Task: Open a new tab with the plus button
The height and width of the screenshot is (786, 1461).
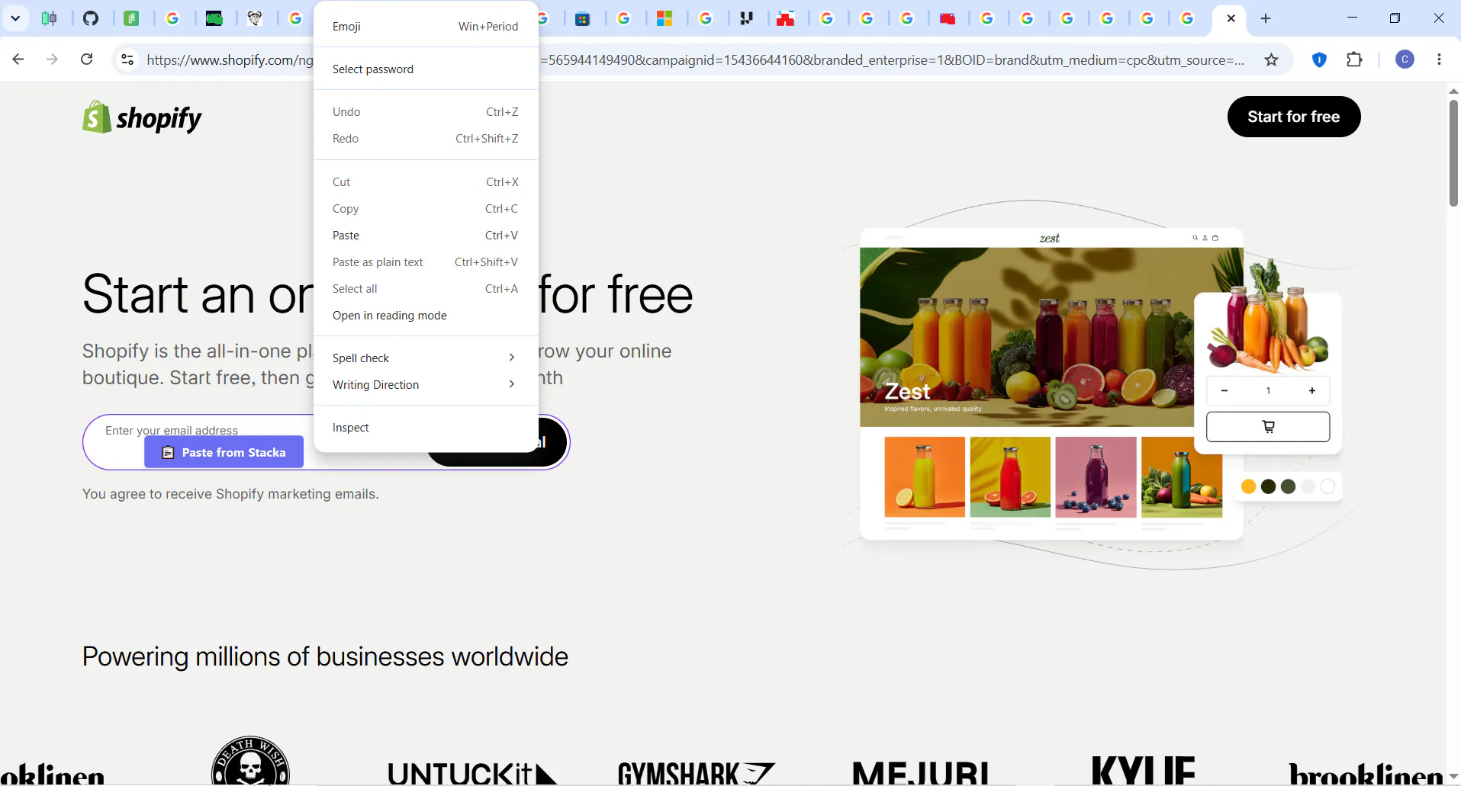Action: coord(1266,18)
